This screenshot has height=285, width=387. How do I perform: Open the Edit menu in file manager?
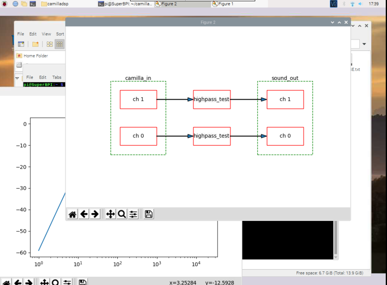pyautogui.click(x=33, y=34)
